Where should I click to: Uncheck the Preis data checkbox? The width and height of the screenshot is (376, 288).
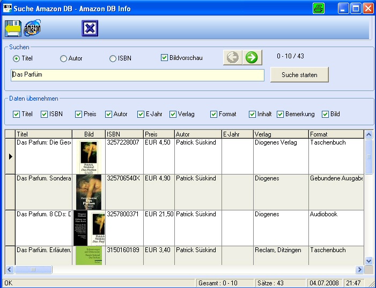pyautogui.click(x=79, y=114)
